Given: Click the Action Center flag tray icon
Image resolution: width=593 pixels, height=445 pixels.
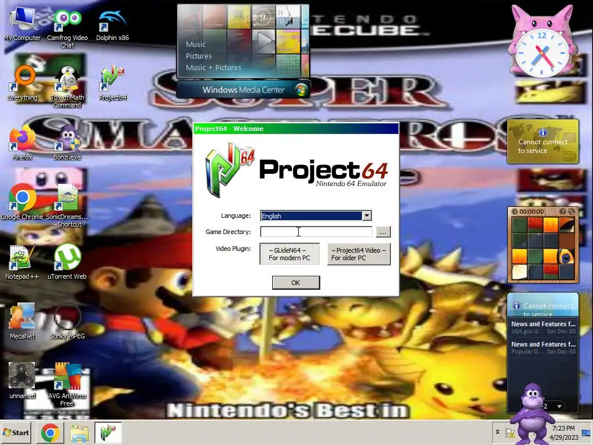Looking at the screenshot, I should 510,433.
